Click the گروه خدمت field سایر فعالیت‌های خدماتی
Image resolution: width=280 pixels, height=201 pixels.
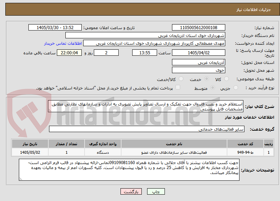point(147,129)
